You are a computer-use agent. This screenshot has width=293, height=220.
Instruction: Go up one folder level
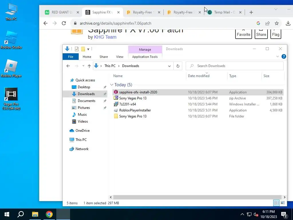pyautogui.click(x=89, y=66)
